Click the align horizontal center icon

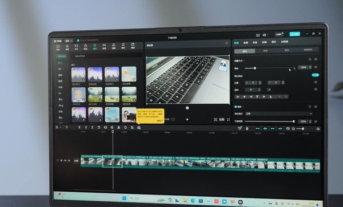coord(245,96)
